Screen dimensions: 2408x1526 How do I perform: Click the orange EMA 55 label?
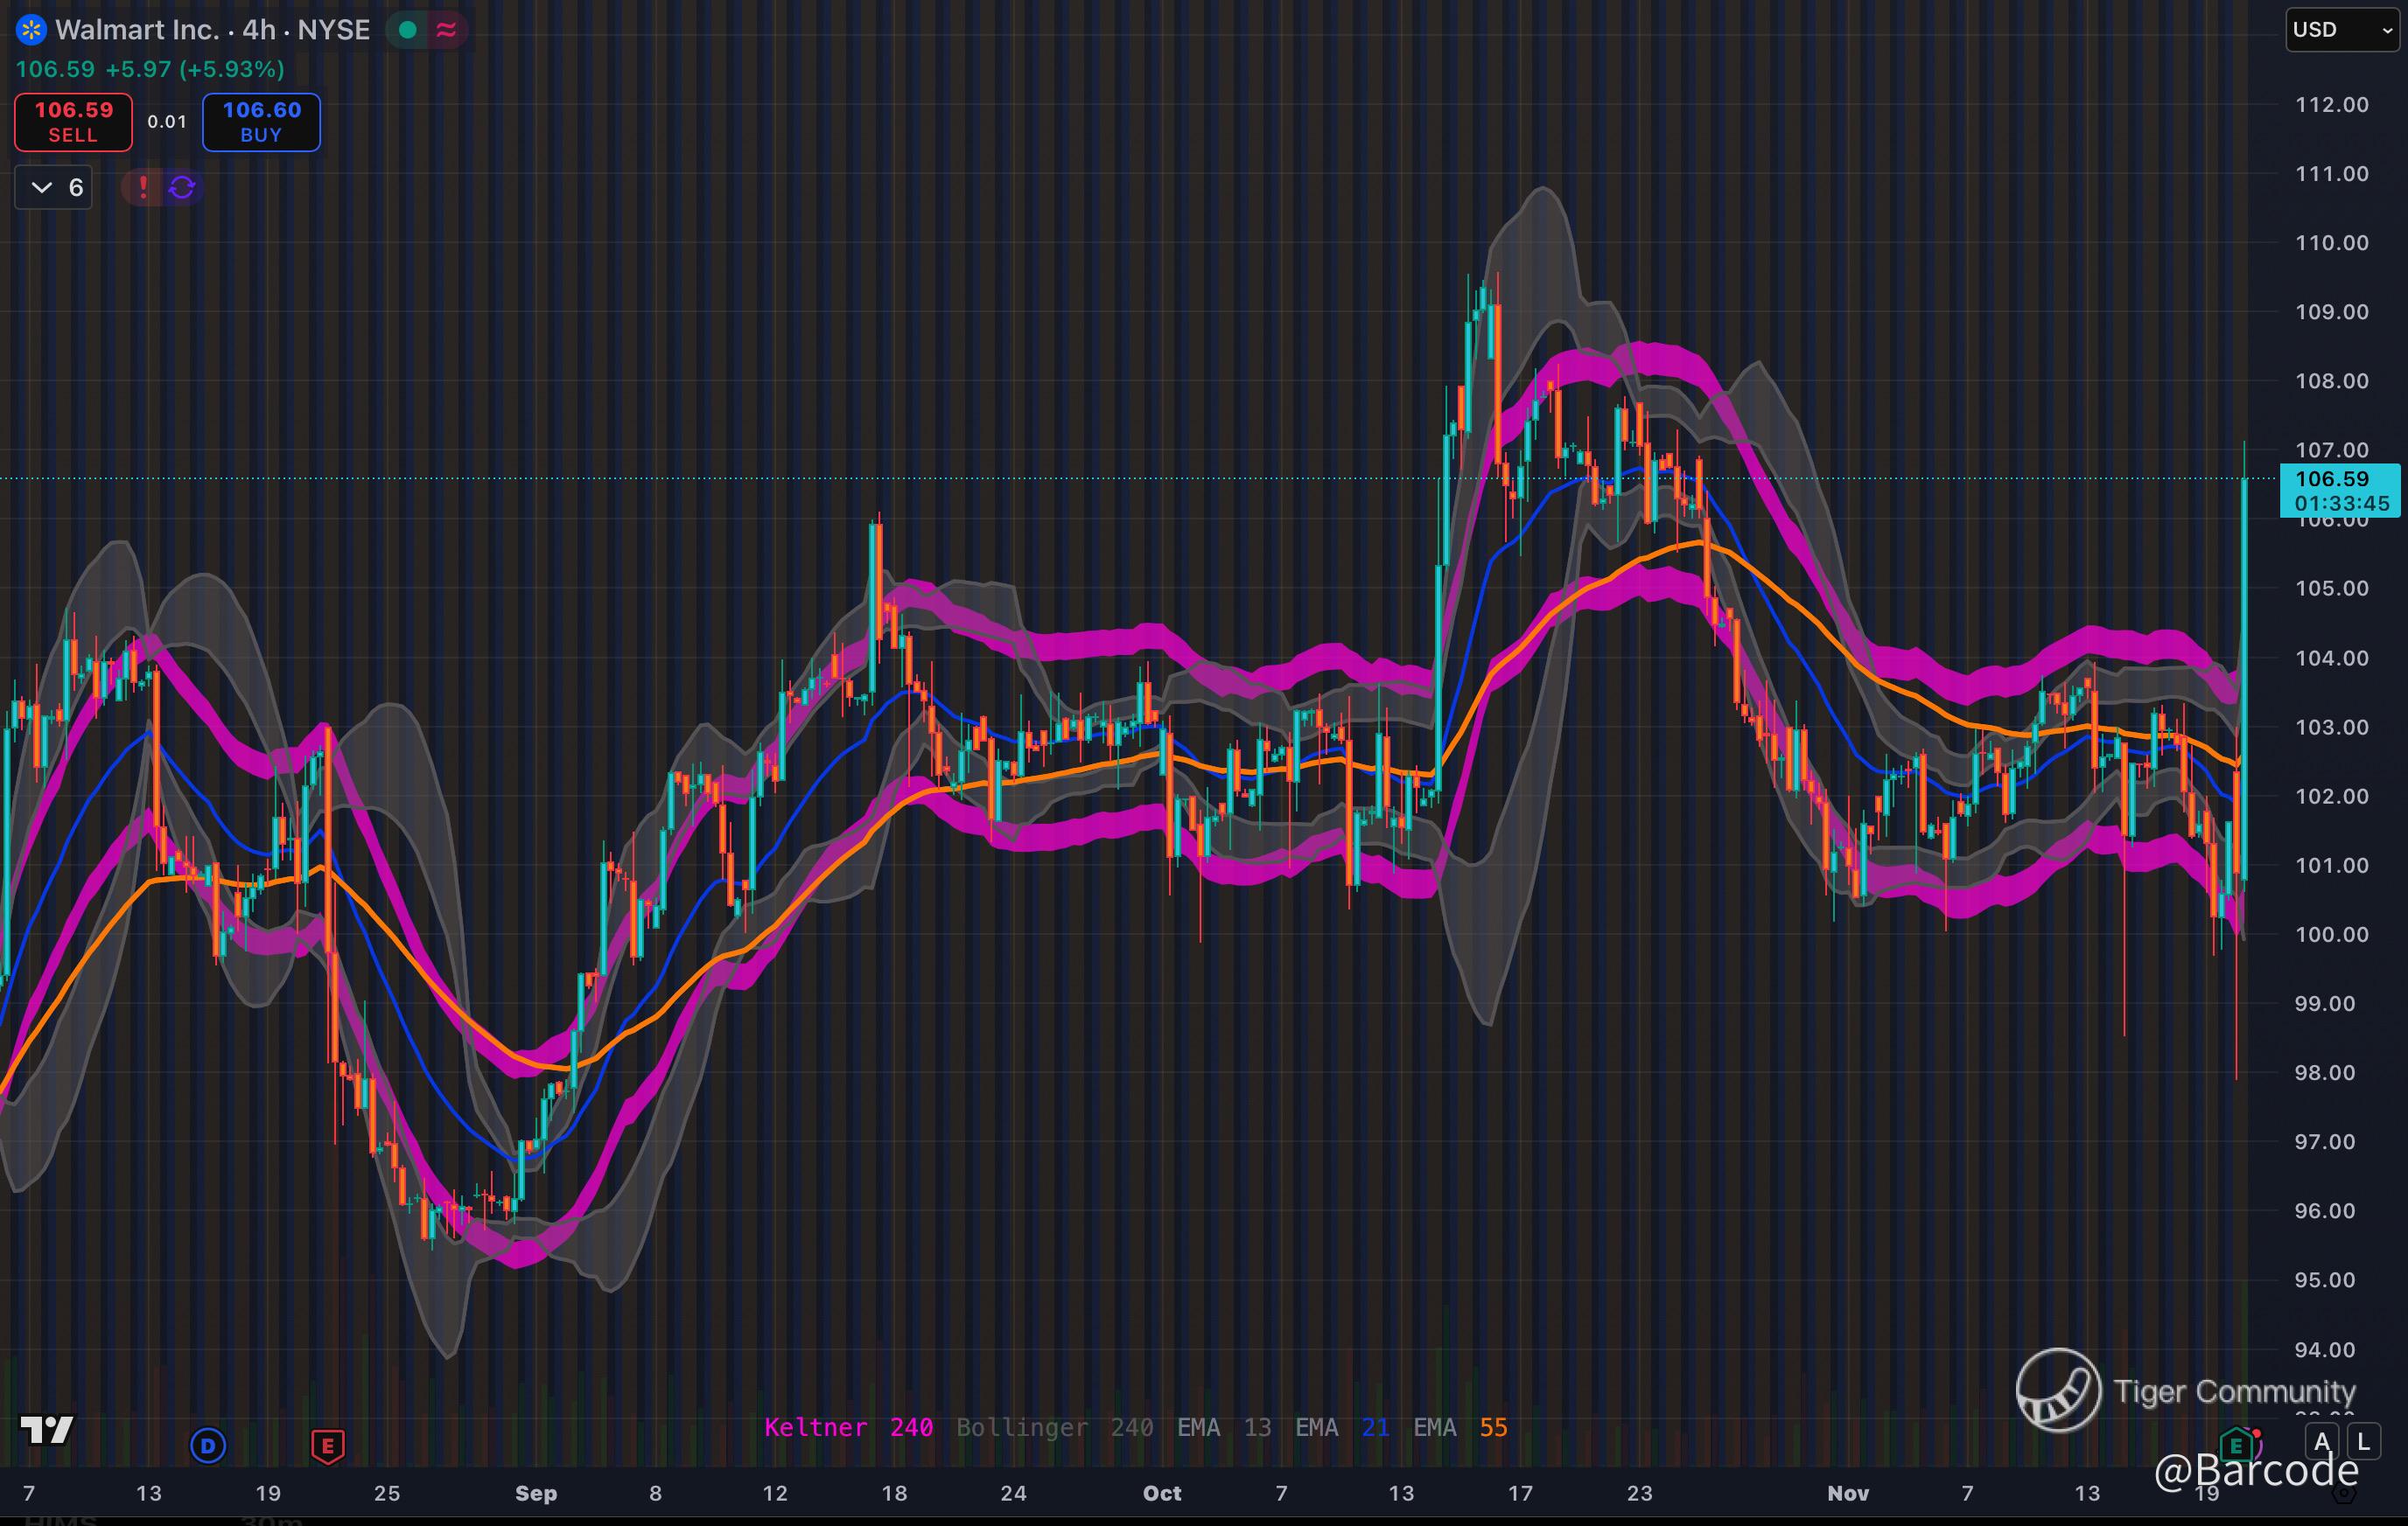click(x=1460, y=1427)
